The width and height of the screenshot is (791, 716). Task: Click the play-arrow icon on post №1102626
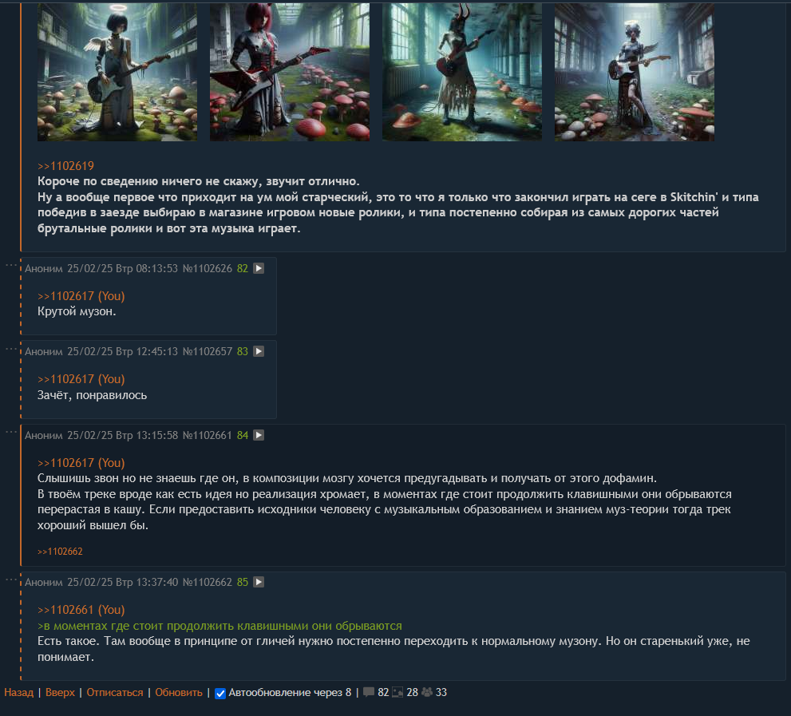coord(259,268)
